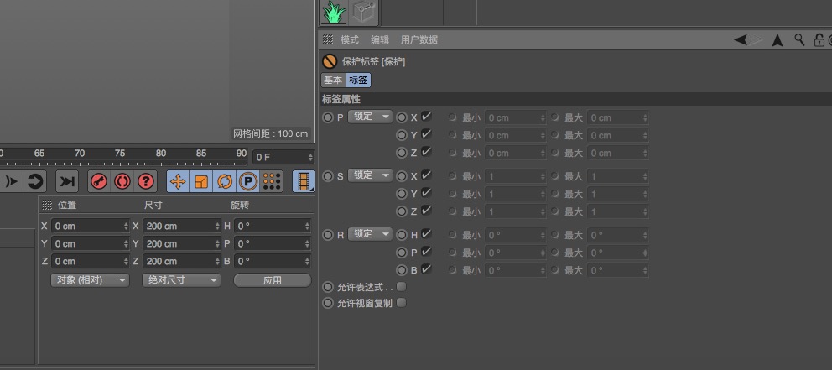The width and height of the screenshot is (832, 370).
Task: Toggle point level animation dots icon
Action: (x=271, y=181)
